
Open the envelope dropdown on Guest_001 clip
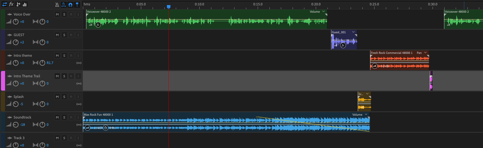click(353, 32)
